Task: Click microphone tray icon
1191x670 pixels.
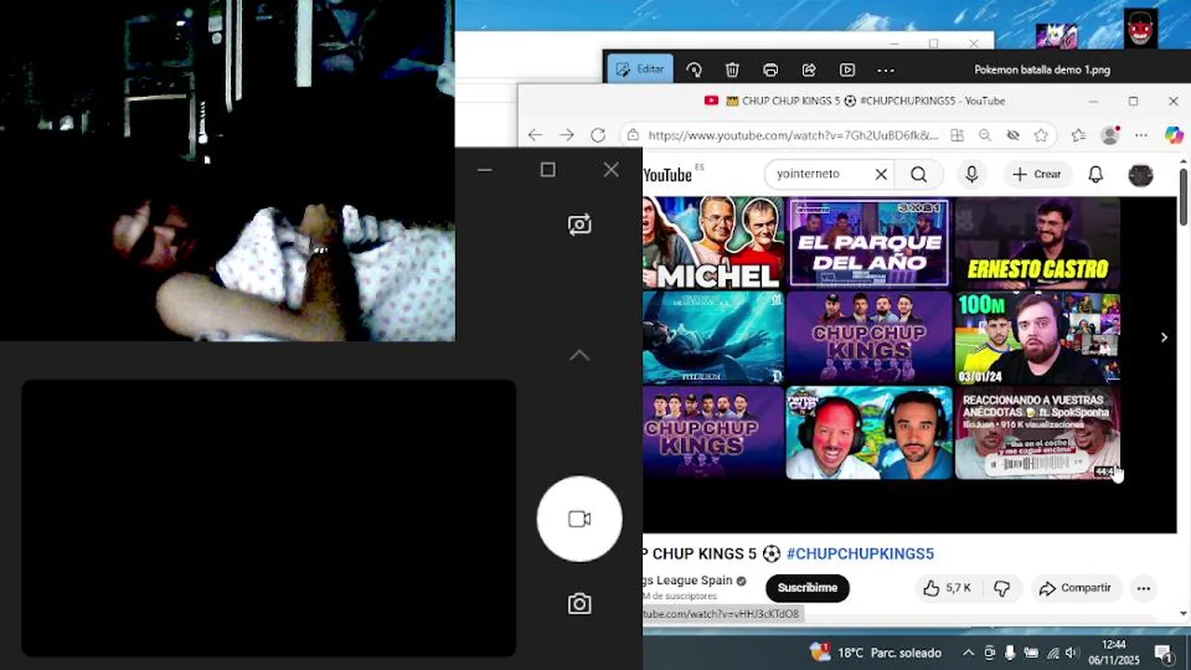Action: 1010,652
